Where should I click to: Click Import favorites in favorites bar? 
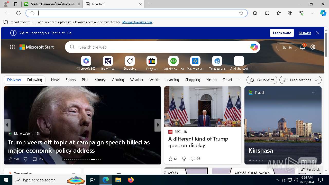click(x=17, y=22)
